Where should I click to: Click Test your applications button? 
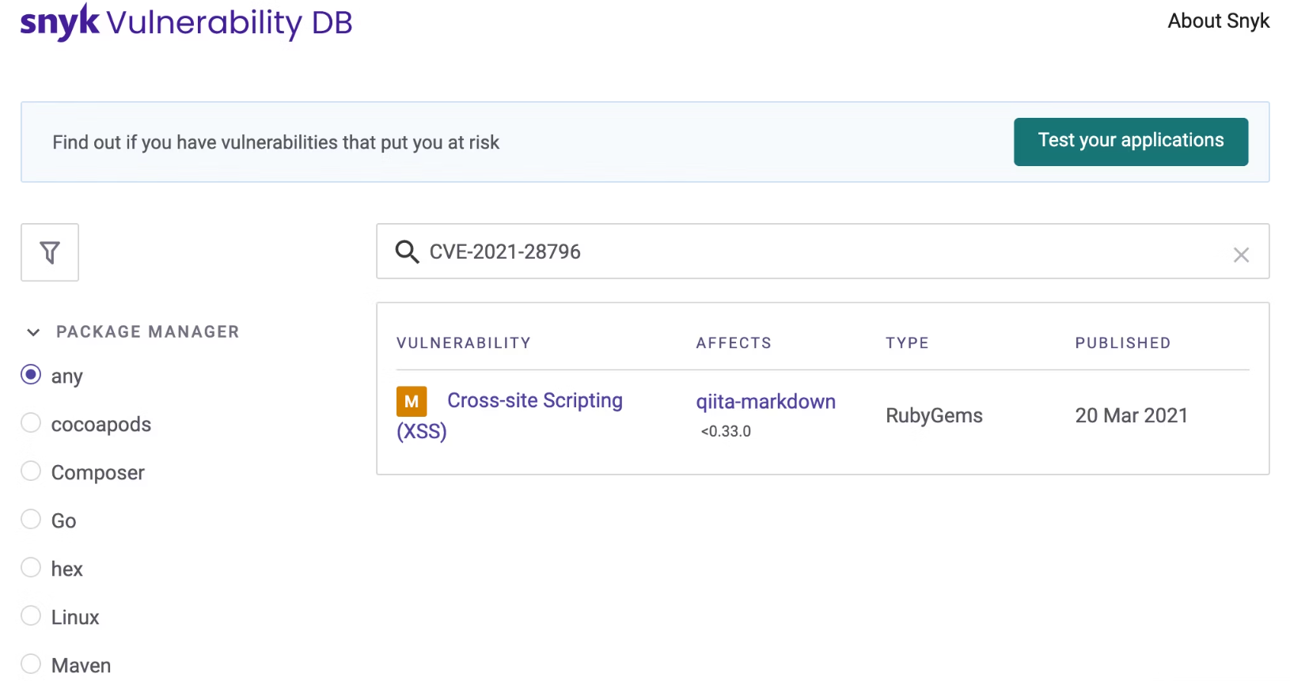[x=1131, y=142]
